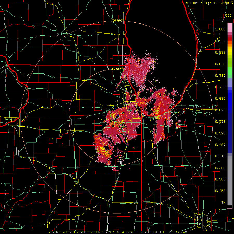234x234 pixels.
Task: Click the 0.893 value on the color scale
Action: pos(220,52)
